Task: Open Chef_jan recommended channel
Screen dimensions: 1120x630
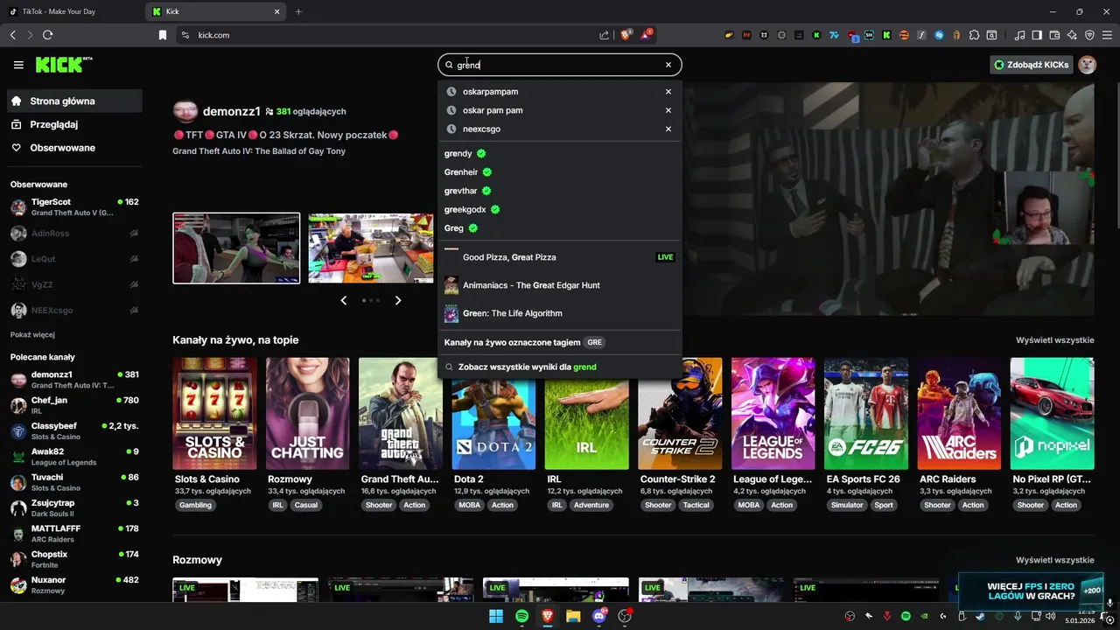Action: coord(74,405)
